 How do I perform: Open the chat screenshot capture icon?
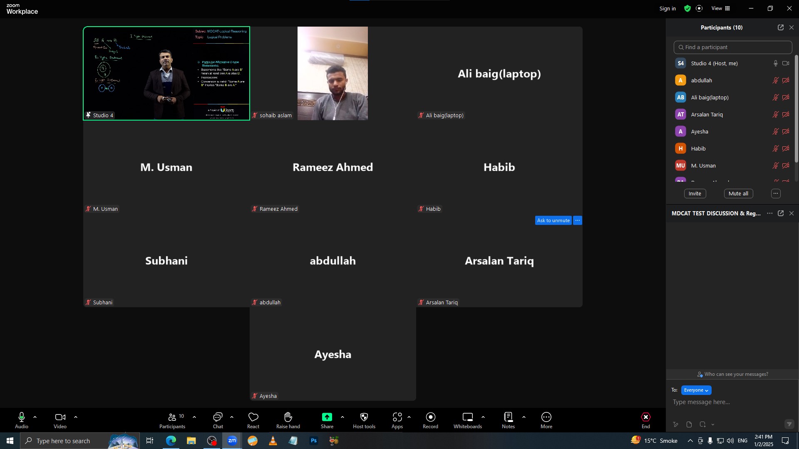coord(703,425)
